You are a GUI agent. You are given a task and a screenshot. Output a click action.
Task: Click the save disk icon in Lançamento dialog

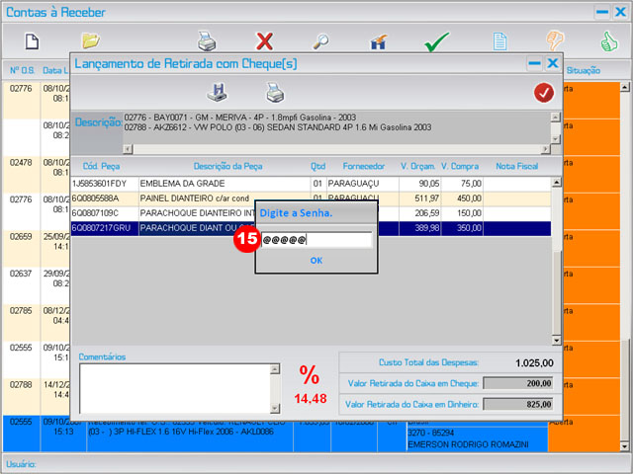coord(218,92)
